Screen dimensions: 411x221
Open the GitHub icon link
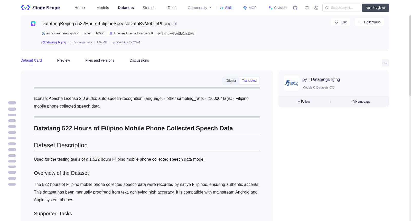tap(295, 8)
